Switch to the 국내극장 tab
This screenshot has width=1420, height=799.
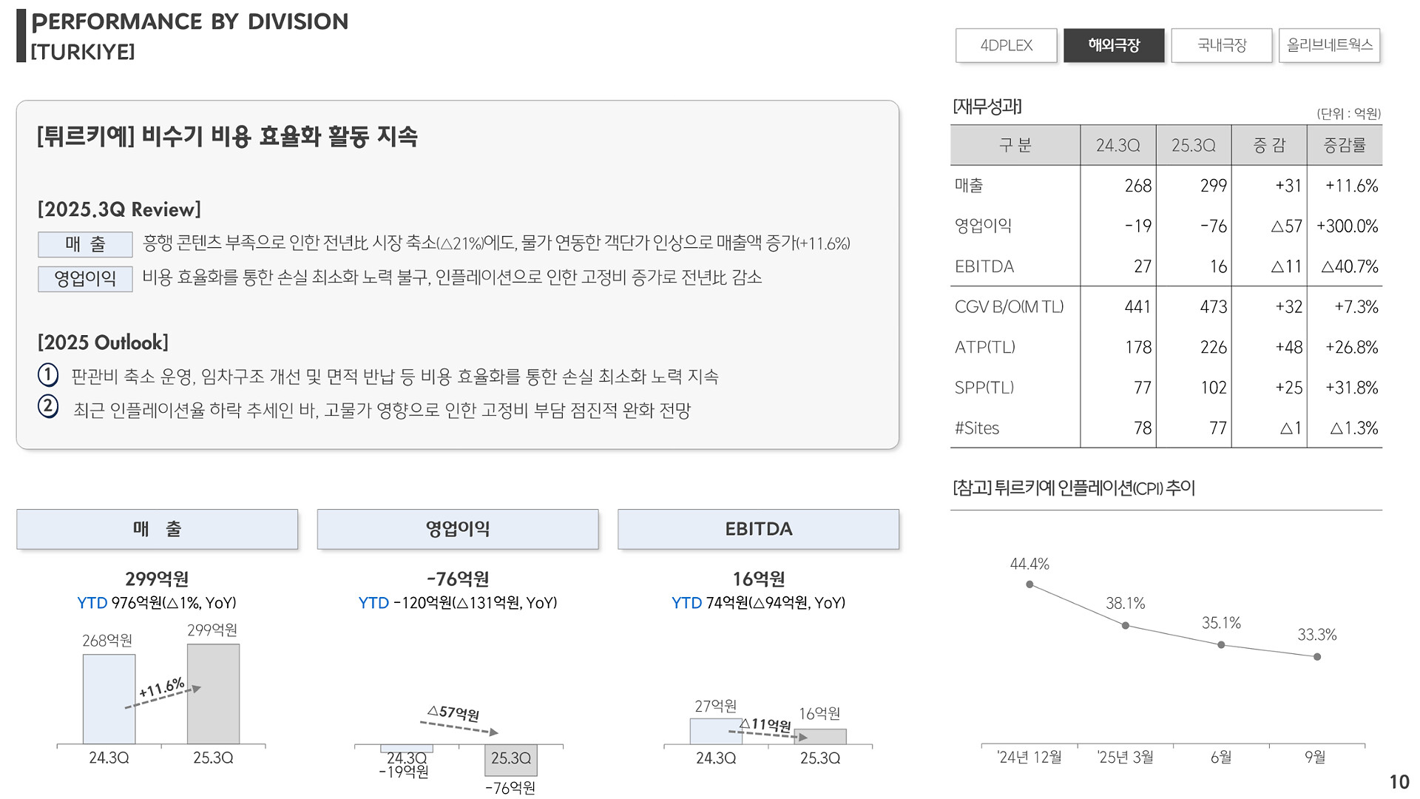tap(1222, 45)
